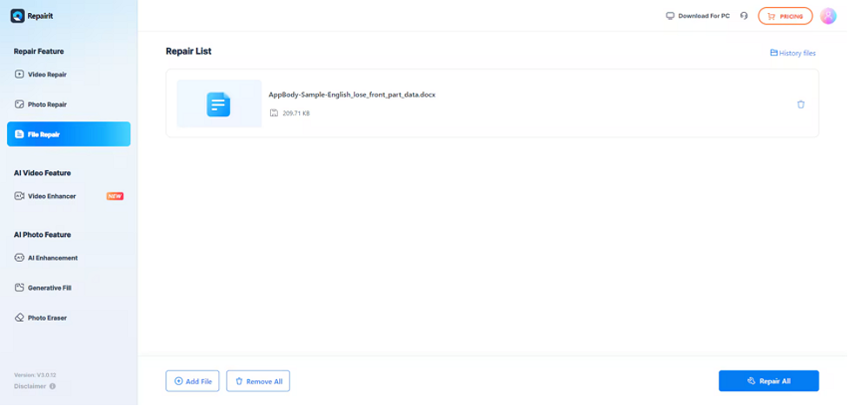
Task: Open the Video Enhancer feature
Action: tap(51, 196)
